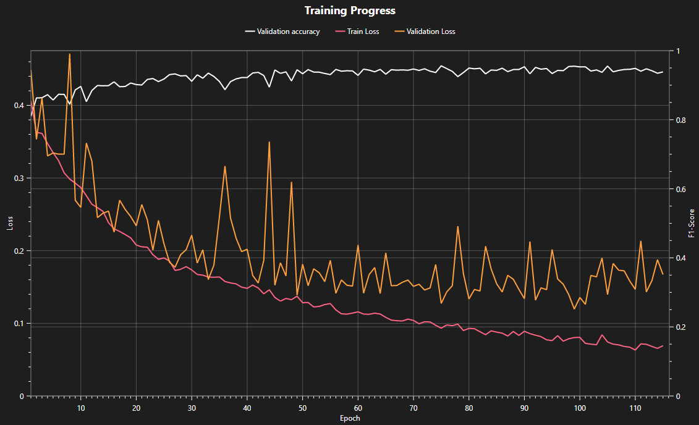Click the 0.8 tick label on F1-Score axis
Screen dimensions: 699x425
pyautogui.click(x=679, y=120)
